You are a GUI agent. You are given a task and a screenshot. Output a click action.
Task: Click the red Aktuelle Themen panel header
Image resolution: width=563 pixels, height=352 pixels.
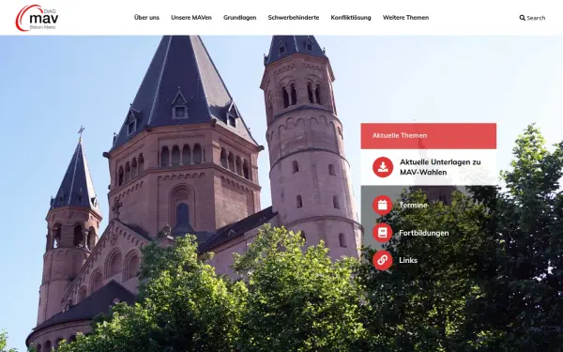click(x=429, y=136)
